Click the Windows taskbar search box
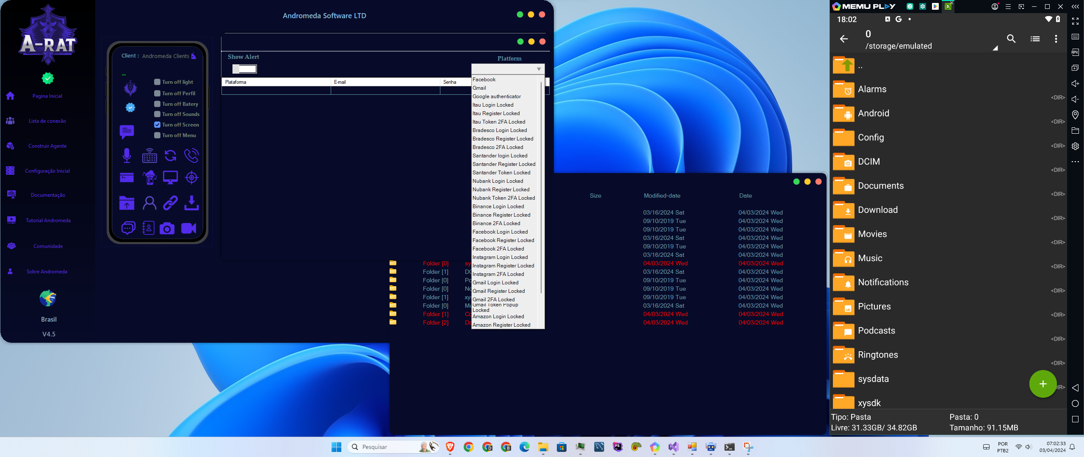The image size is (1084, 457). coord(393,447)
